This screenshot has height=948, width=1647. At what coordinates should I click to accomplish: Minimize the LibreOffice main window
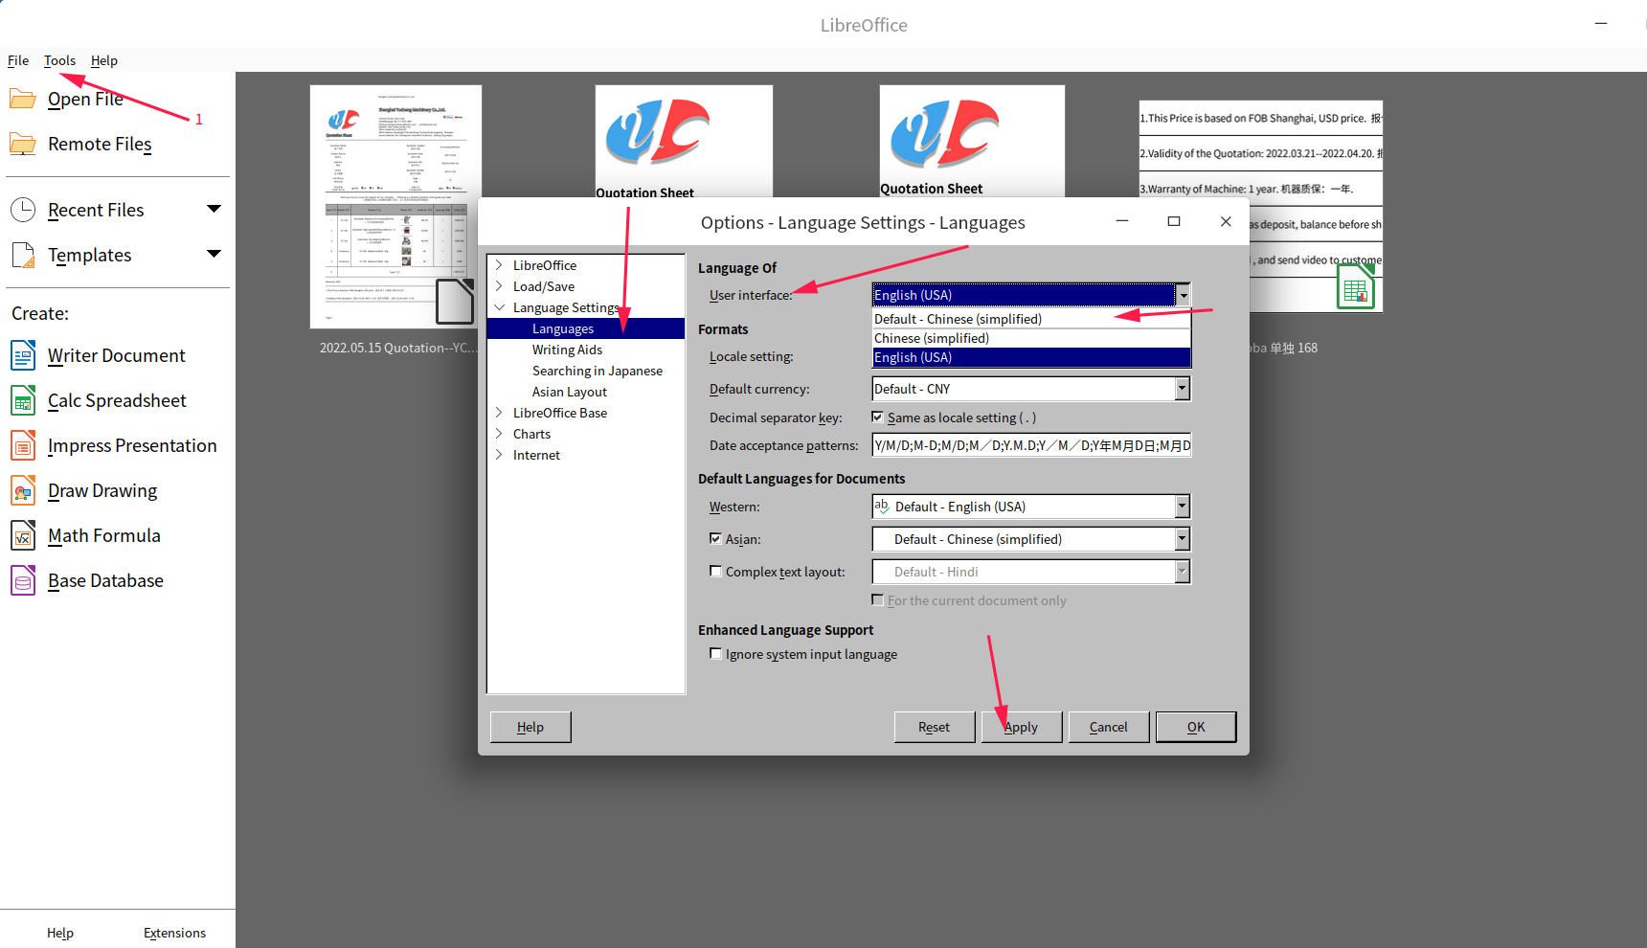click(1601, 24)
